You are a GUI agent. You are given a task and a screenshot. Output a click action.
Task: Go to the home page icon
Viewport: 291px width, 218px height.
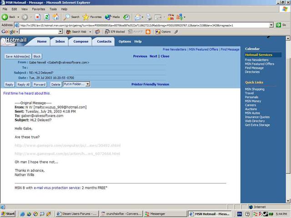[55, 17]
